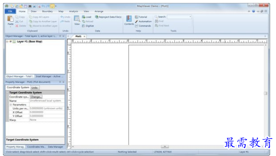Collapse Target Coordinate System section
The width and height of the screenshot is (276, 156).
(x=7, y=93)
